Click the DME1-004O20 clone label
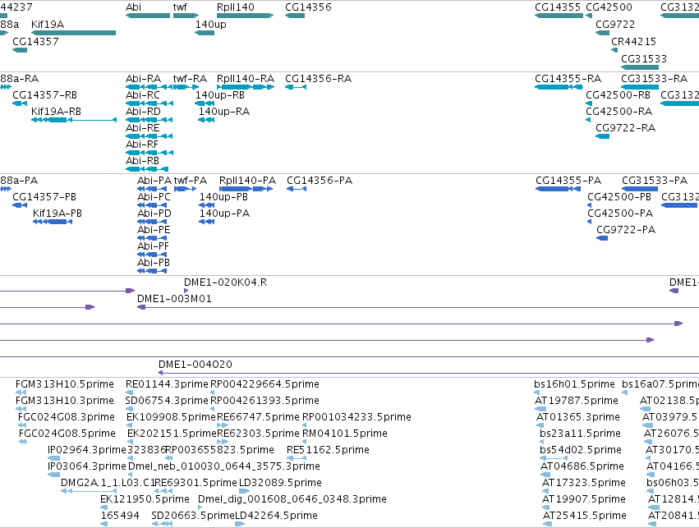This screenshot has height=528, width=699. pyautogui.click(x=195, y=364)
